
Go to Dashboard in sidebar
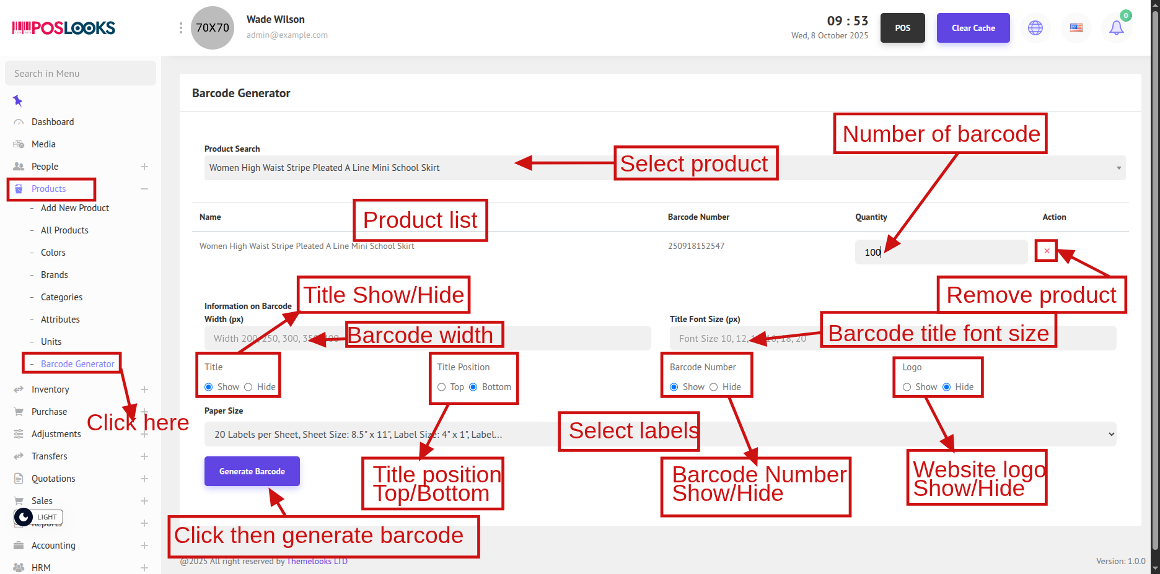[x=53, y=122]
